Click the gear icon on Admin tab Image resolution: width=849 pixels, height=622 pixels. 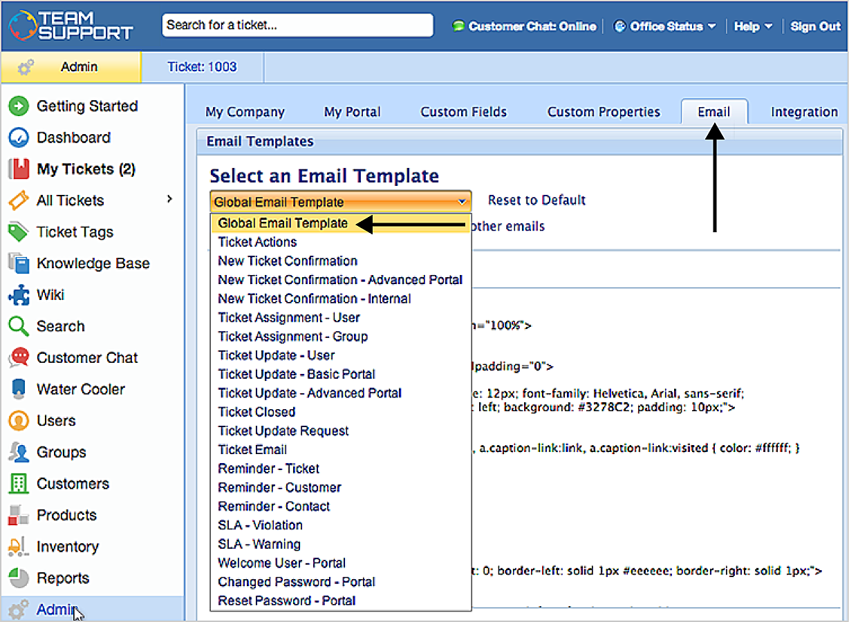[x=26, y=67]
